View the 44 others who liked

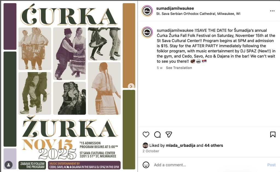coord(214,145)
